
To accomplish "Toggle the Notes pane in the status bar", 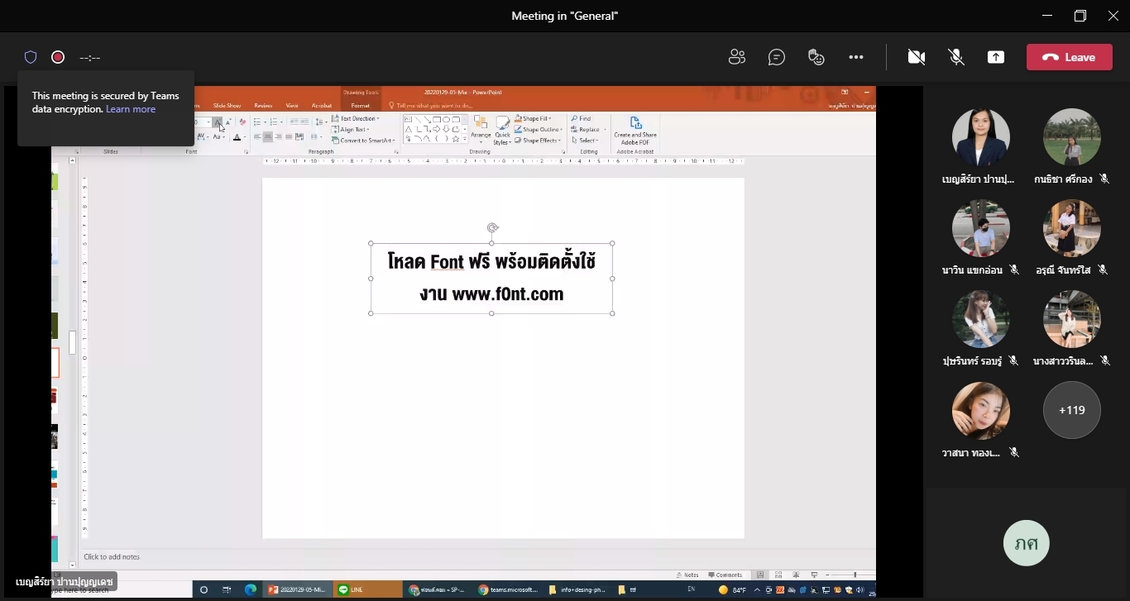I will click(687, 575).
